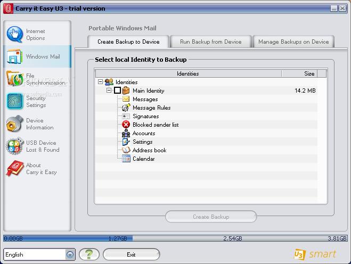Viewport: 351px width, 264px height.
Task: Click the Settings checkmark icon
Action: [126, 142]
